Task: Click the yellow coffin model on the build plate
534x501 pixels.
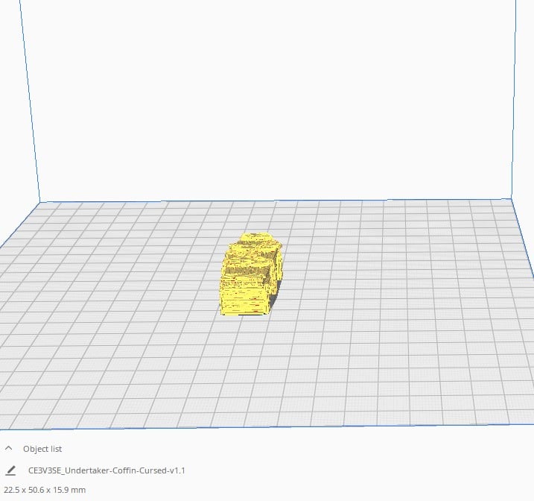Action: (x=251, y=274)
